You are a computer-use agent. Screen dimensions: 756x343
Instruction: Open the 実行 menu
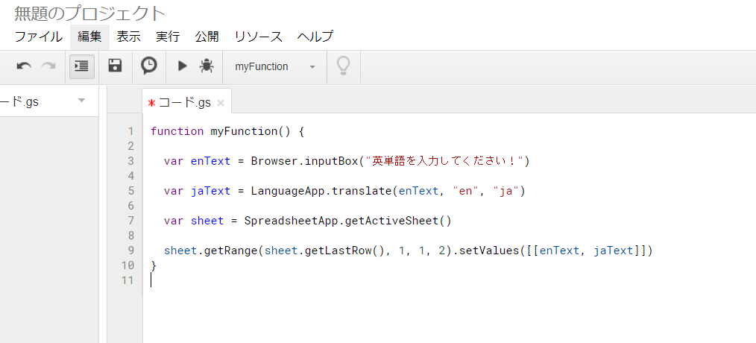[x=168, y=37]
